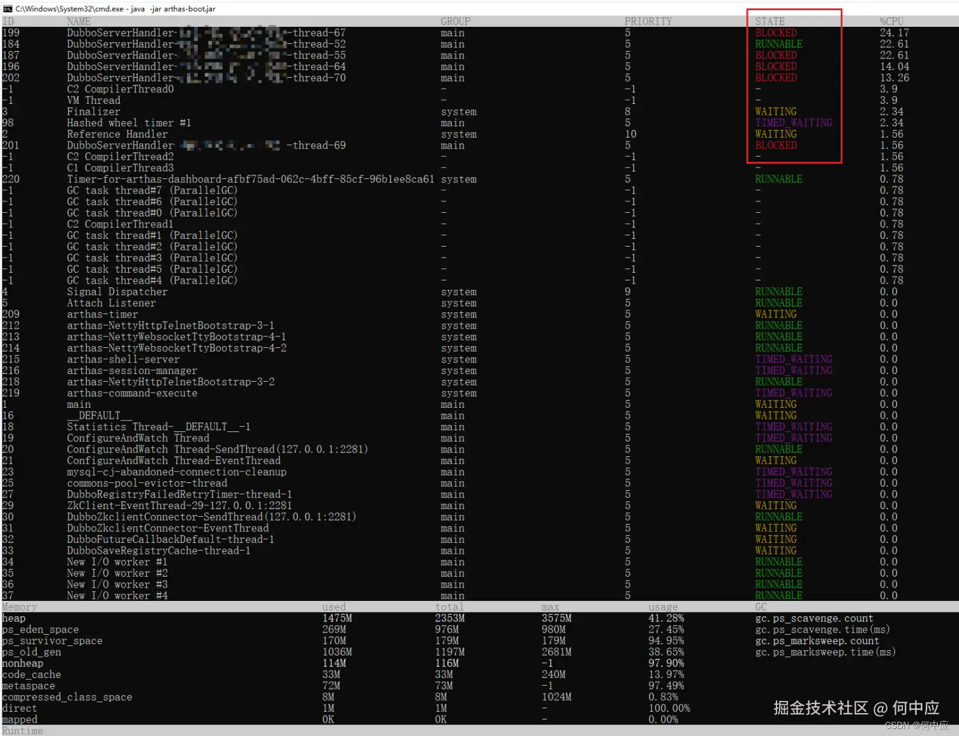Viewport: 959px width, 736px height.
Task: Click the window title 'cmd.exe - java -jar arthas-boot.jar'
Action: click(115, 9)
